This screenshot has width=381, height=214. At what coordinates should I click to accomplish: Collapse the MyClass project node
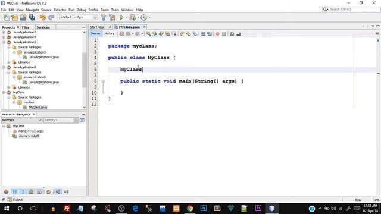(4, 92)
